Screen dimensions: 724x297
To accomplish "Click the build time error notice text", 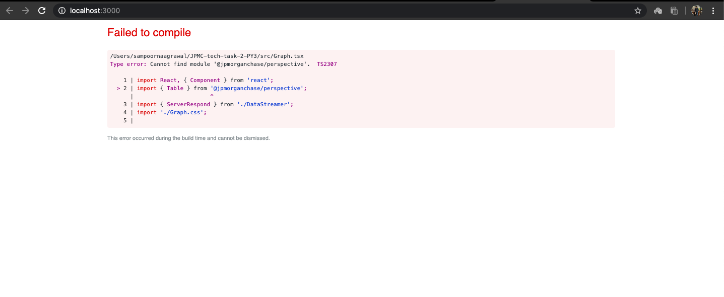I will [x=188, y=137].
